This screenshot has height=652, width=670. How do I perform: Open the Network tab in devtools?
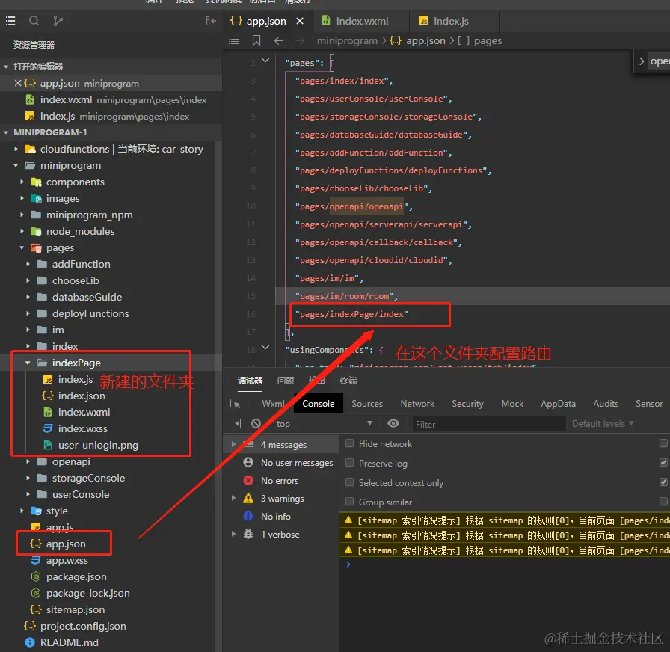click(x=417, y=404)
